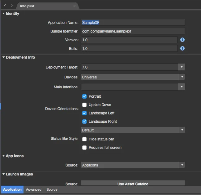Screen dimensions: 201x195
Task: Open the Status Bar Style dropdown
Action: pyautogui.click(x=182, y=130)
